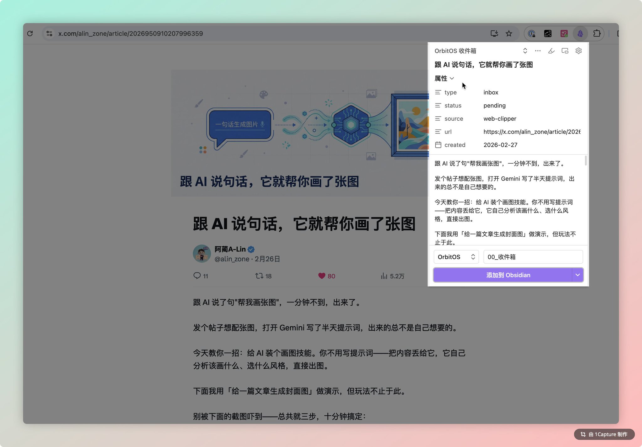Click the install app icon in address bar
Screen dimensions: 642x447
click(x=494, y=34)
